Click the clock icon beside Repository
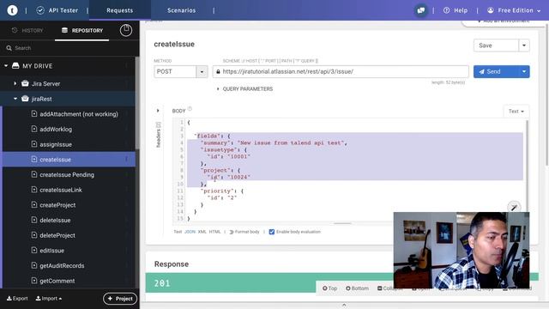This screenshot has width=549, height=309. pos(126,31)
